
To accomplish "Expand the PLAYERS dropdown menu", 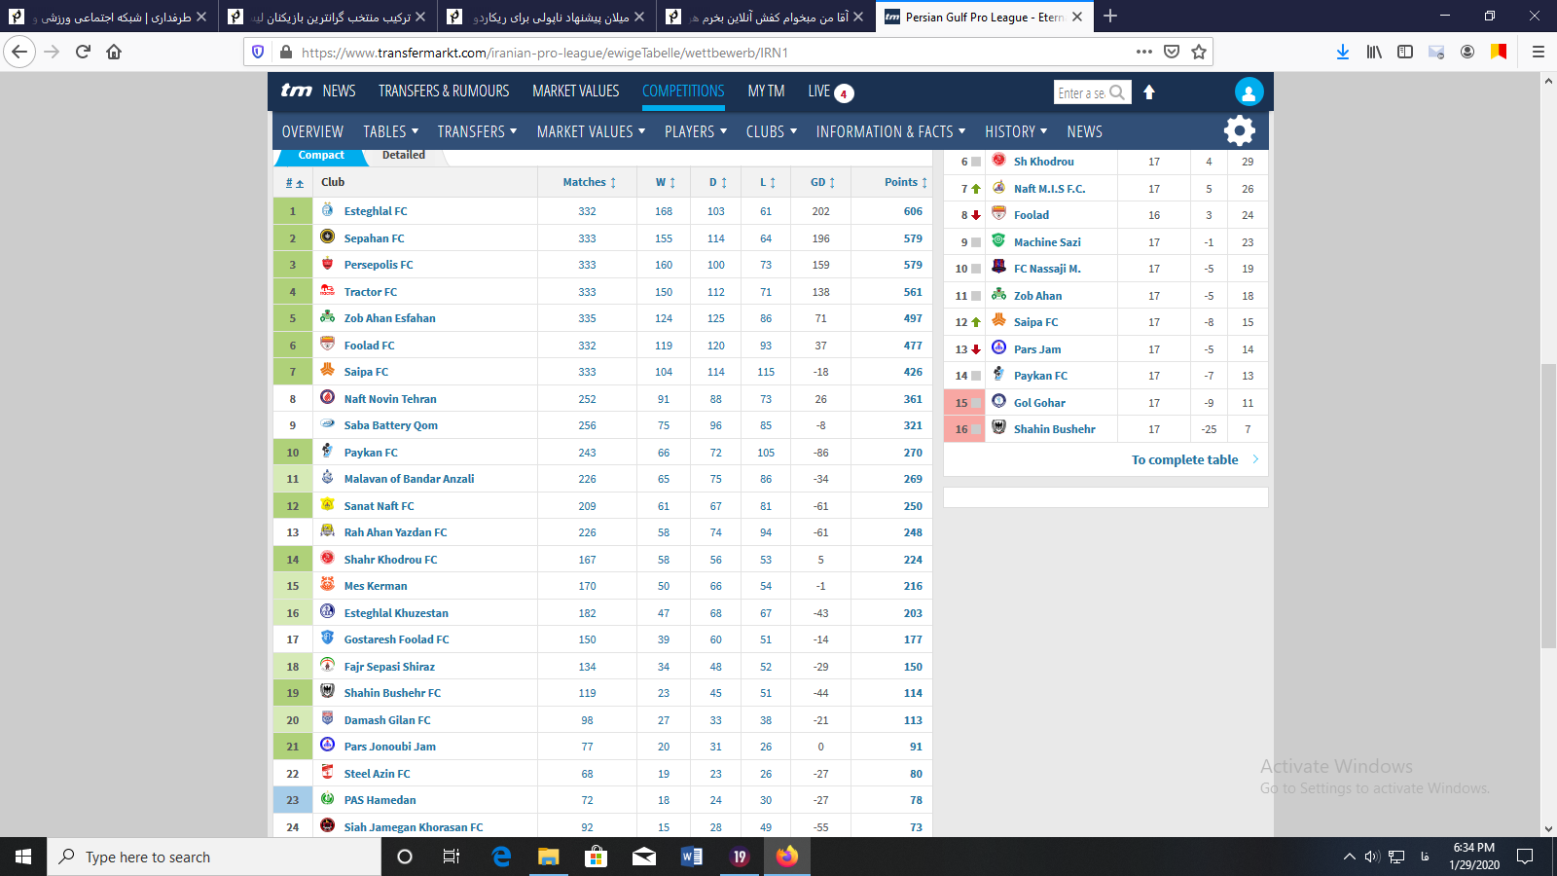I will (x=696, y=131).
